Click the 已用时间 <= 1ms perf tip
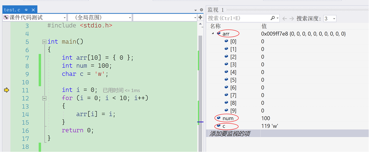369x154 pixels. coord(121,90)
